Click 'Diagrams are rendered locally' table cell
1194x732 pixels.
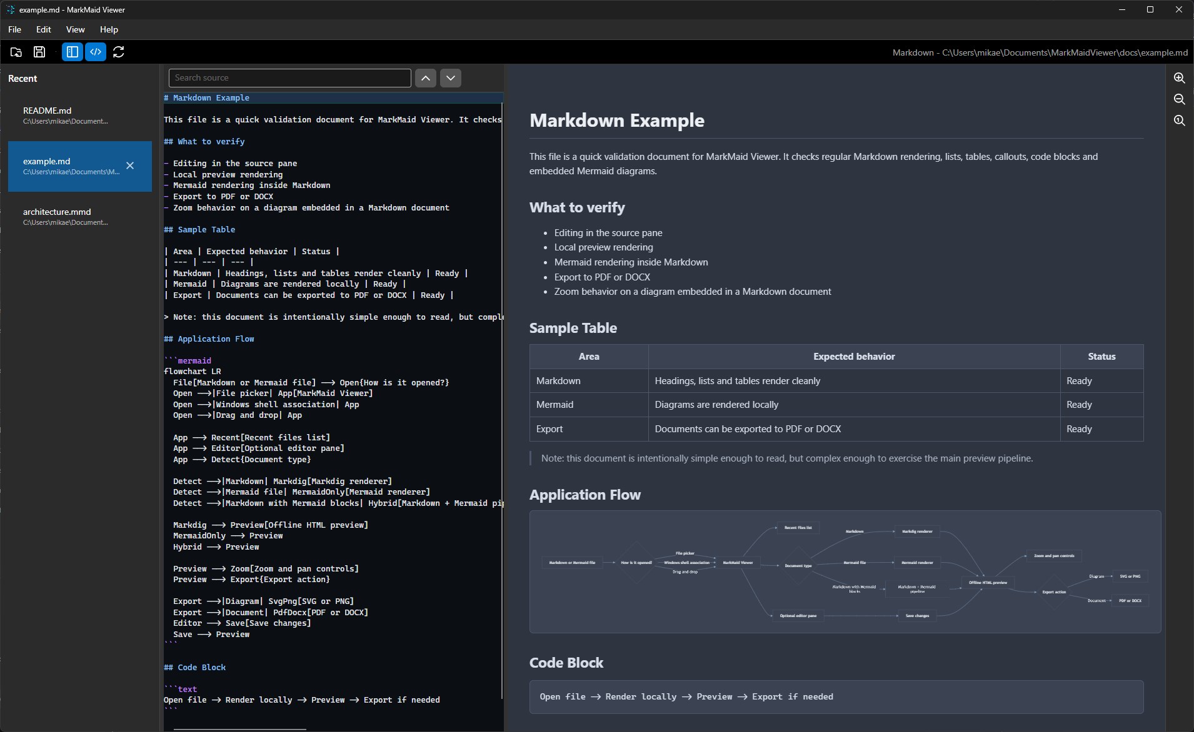[854, 405]
